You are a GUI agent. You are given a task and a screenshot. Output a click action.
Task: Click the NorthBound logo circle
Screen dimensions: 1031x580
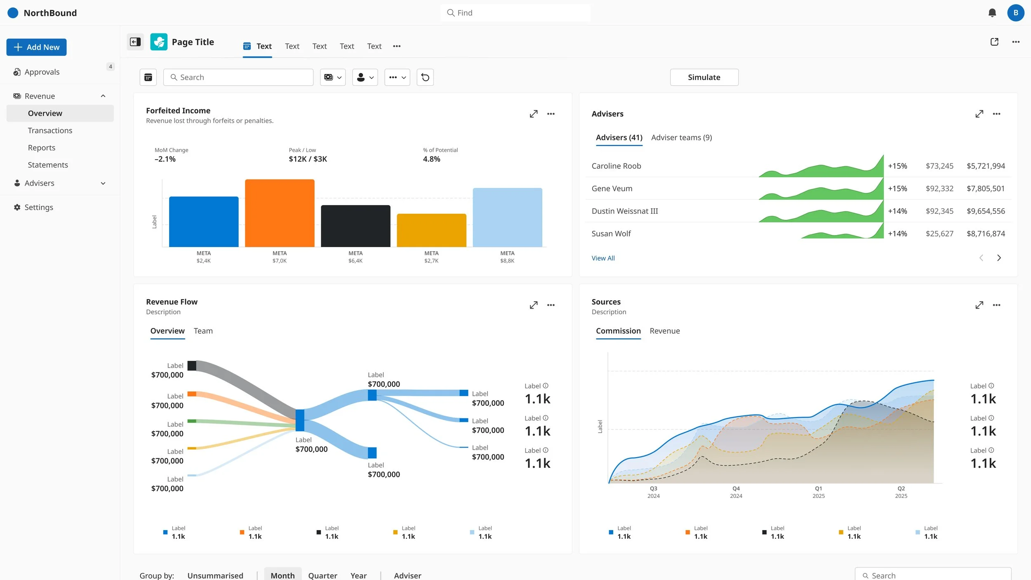coord(13,13)
